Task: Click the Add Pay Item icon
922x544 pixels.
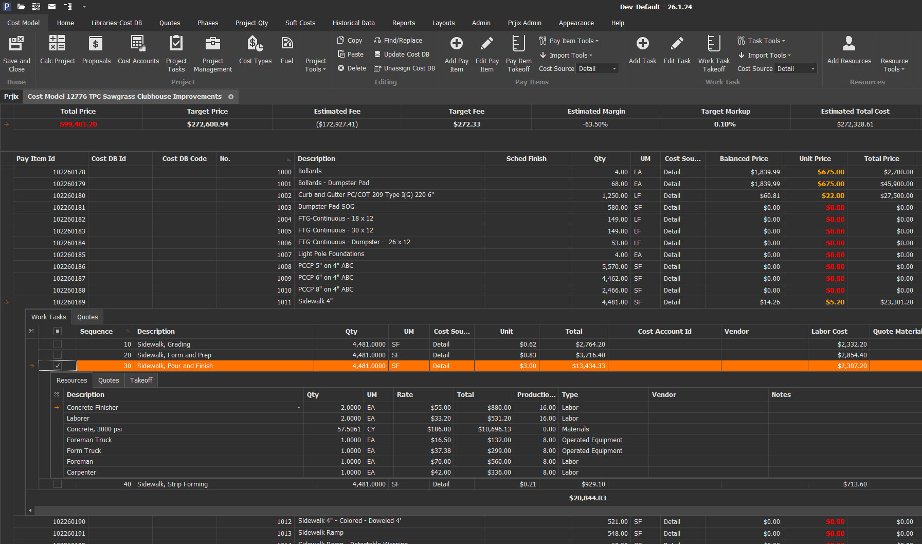Action: click(x=456, y=44)
